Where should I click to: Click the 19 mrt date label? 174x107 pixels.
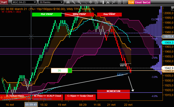tap(62, 105)
